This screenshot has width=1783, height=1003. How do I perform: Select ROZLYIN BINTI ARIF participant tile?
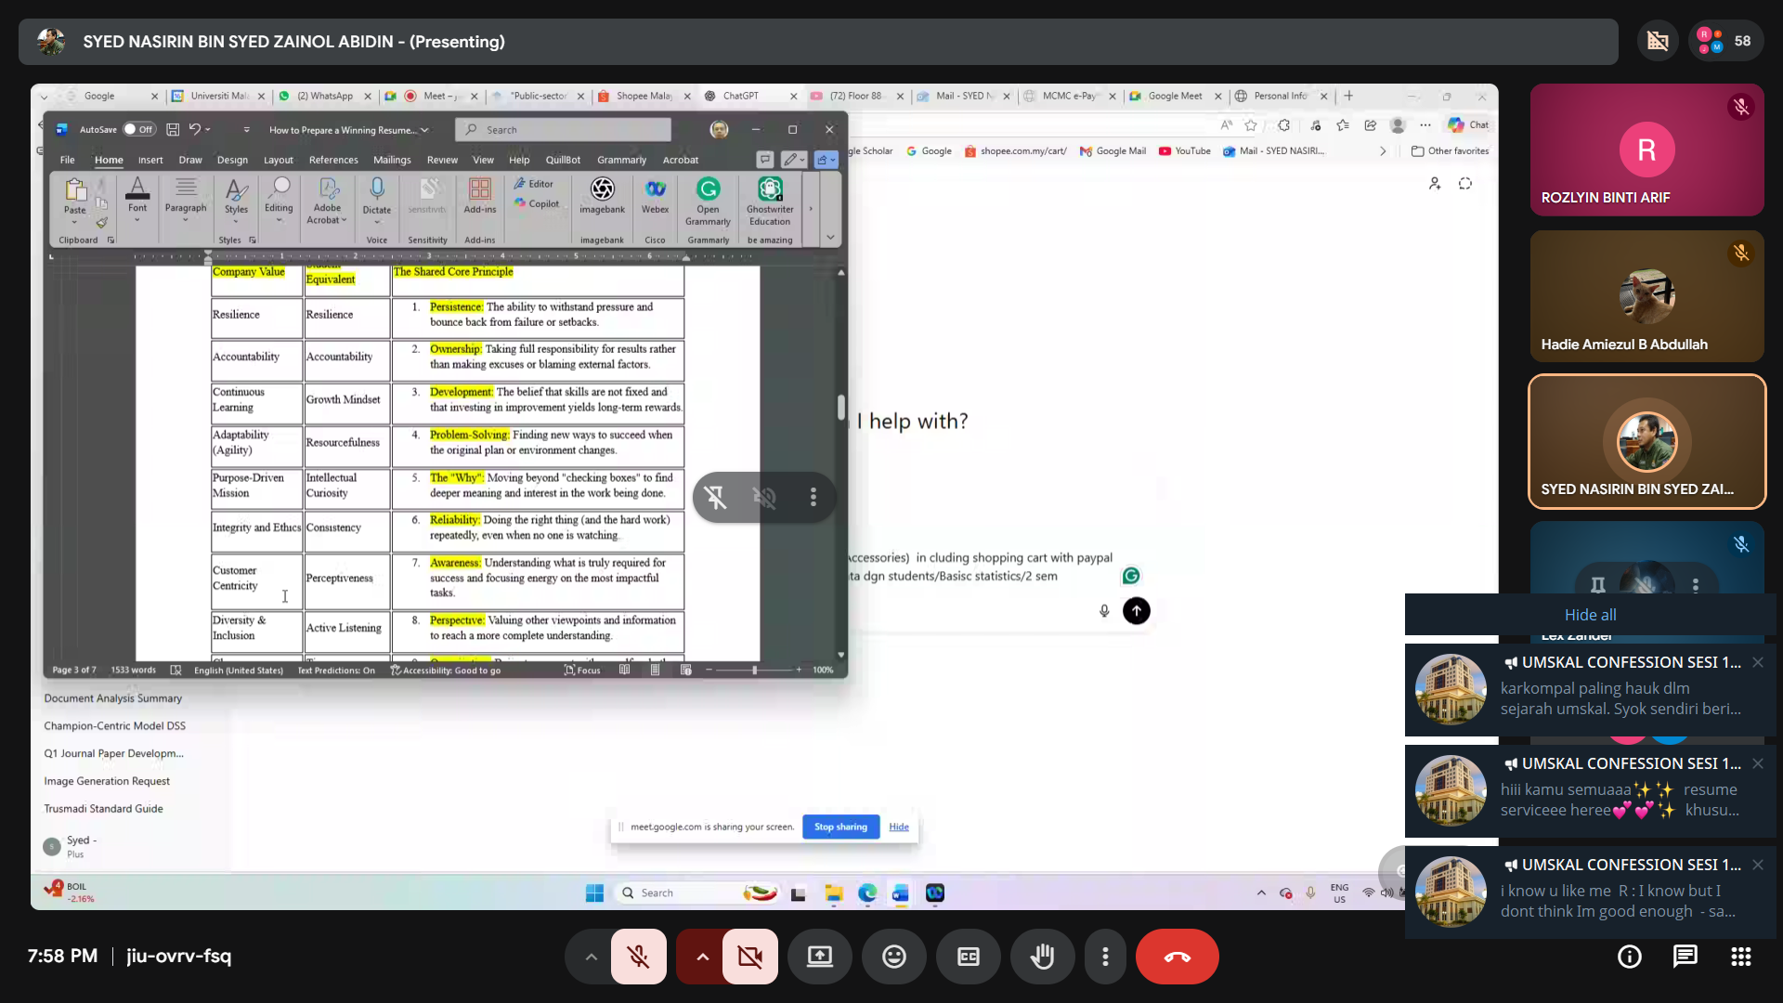pyautogui.click(x=1646, y=150)
